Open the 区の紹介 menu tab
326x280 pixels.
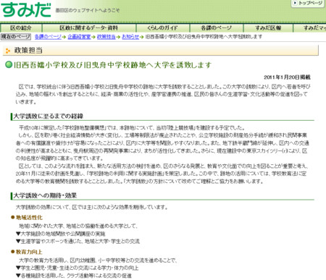pos(21,28)
